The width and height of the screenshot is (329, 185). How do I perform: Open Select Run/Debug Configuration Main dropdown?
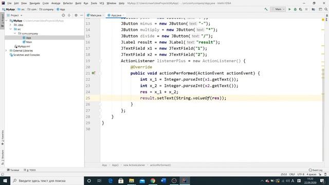pyautogui.click(x=278, y=9)
